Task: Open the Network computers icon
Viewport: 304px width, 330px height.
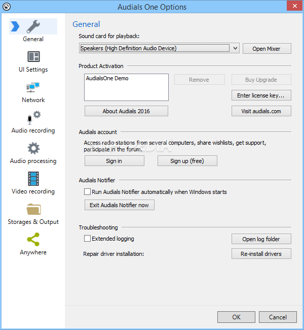Action: (33, 87)
